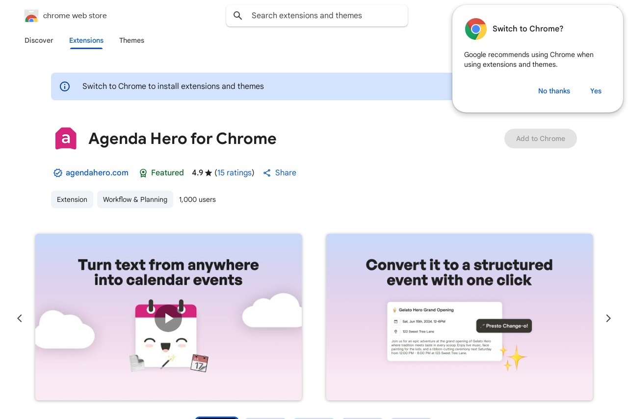The height and width of the screenshot is (419, 628).
Task: Click the search extensions and themes field
Action: [317, 16]
